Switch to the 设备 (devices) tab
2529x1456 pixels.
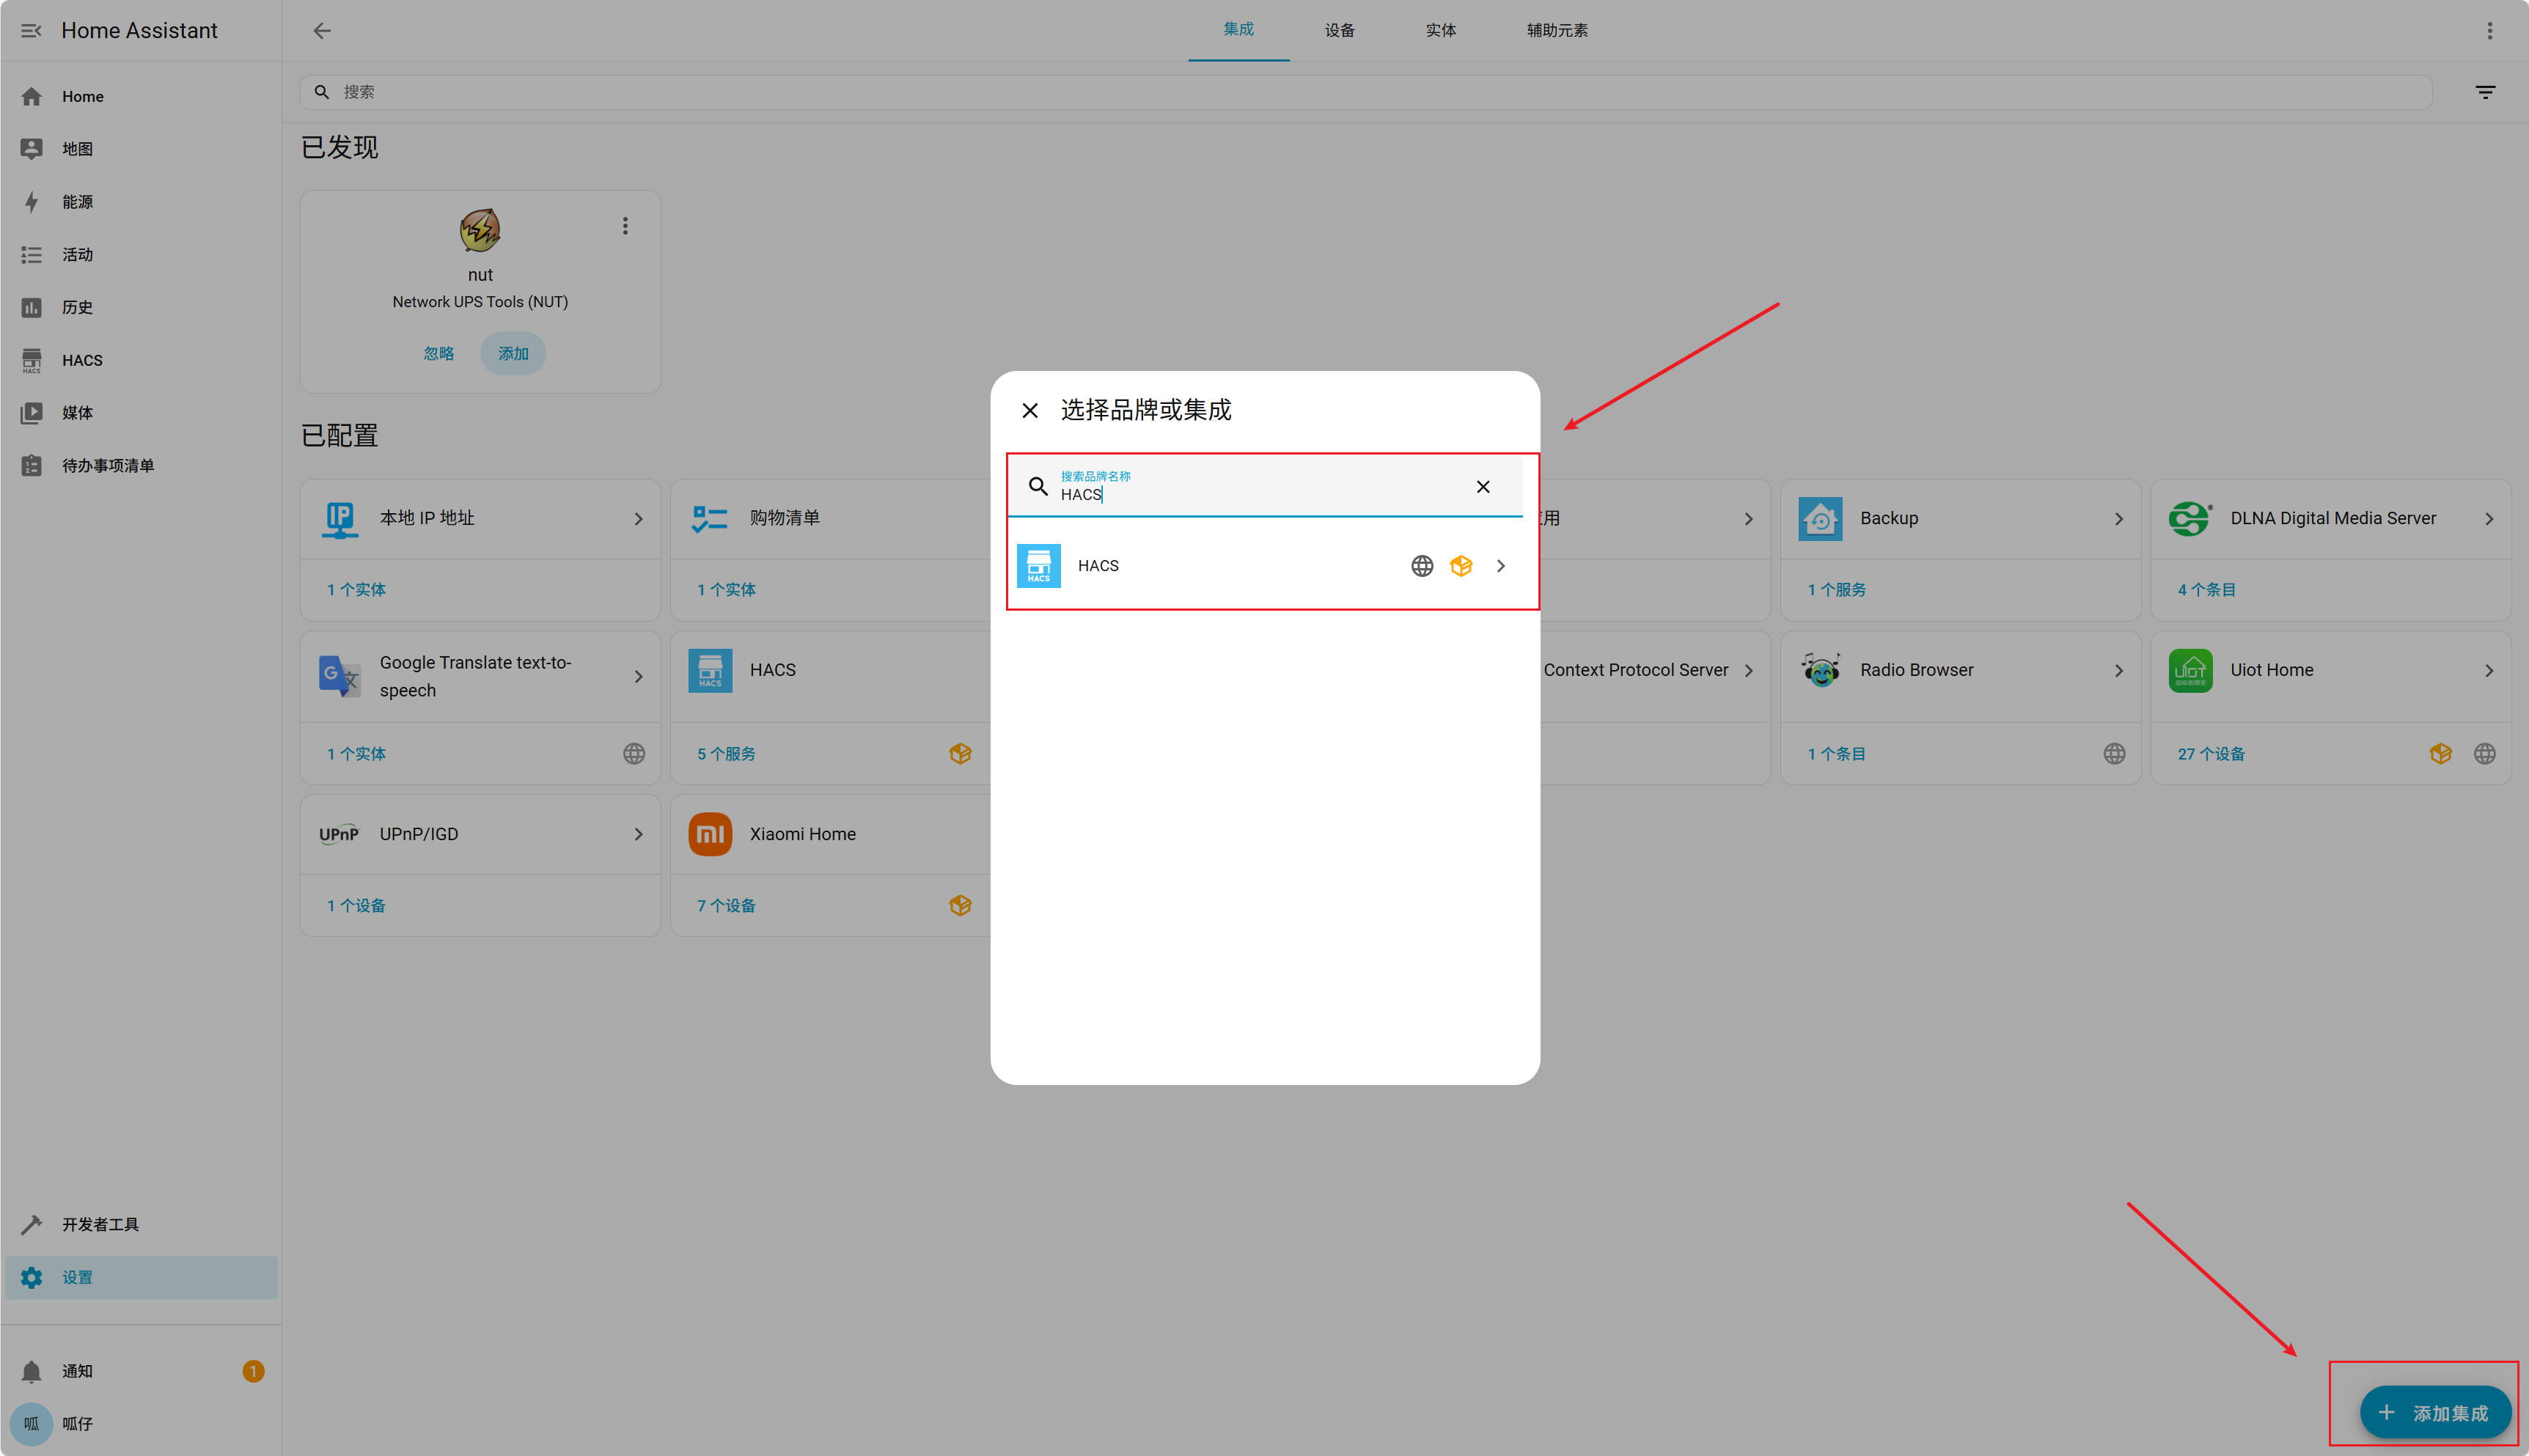(1339, 31)
